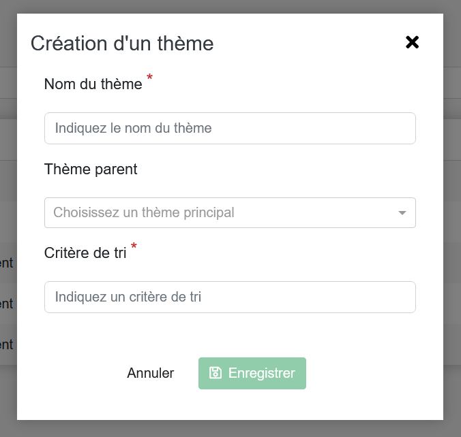Focus the 'Indiquez un critère de tri' field

(x=230, y=297)
